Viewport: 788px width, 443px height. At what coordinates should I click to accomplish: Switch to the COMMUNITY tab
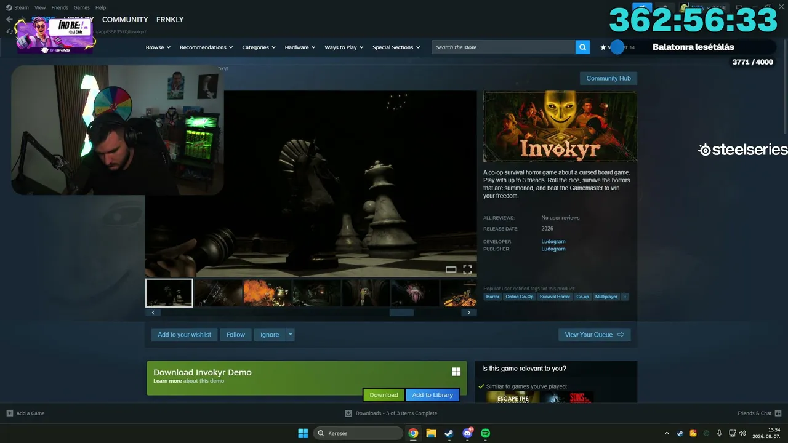pos(125,20)
